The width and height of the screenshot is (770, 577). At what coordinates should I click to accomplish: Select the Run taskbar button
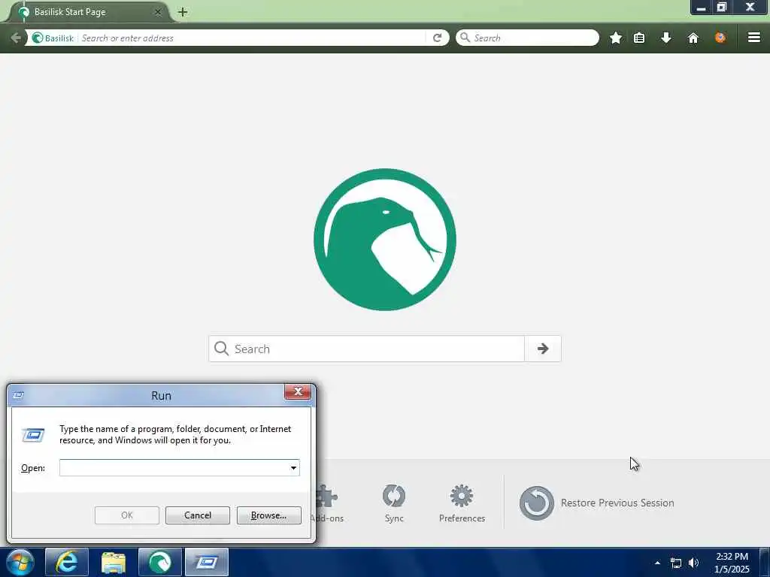(x=207, y=562)
